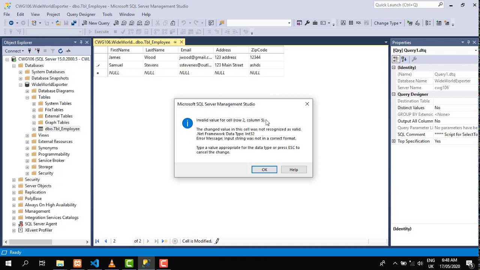Select Alphabetical sort in Properties panel
480x270 pixels.
point(404,59)
